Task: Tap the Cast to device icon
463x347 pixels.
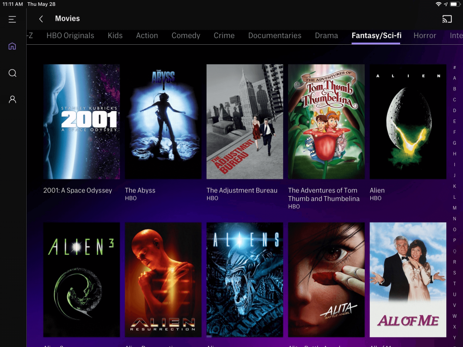Action: [447, 19]
